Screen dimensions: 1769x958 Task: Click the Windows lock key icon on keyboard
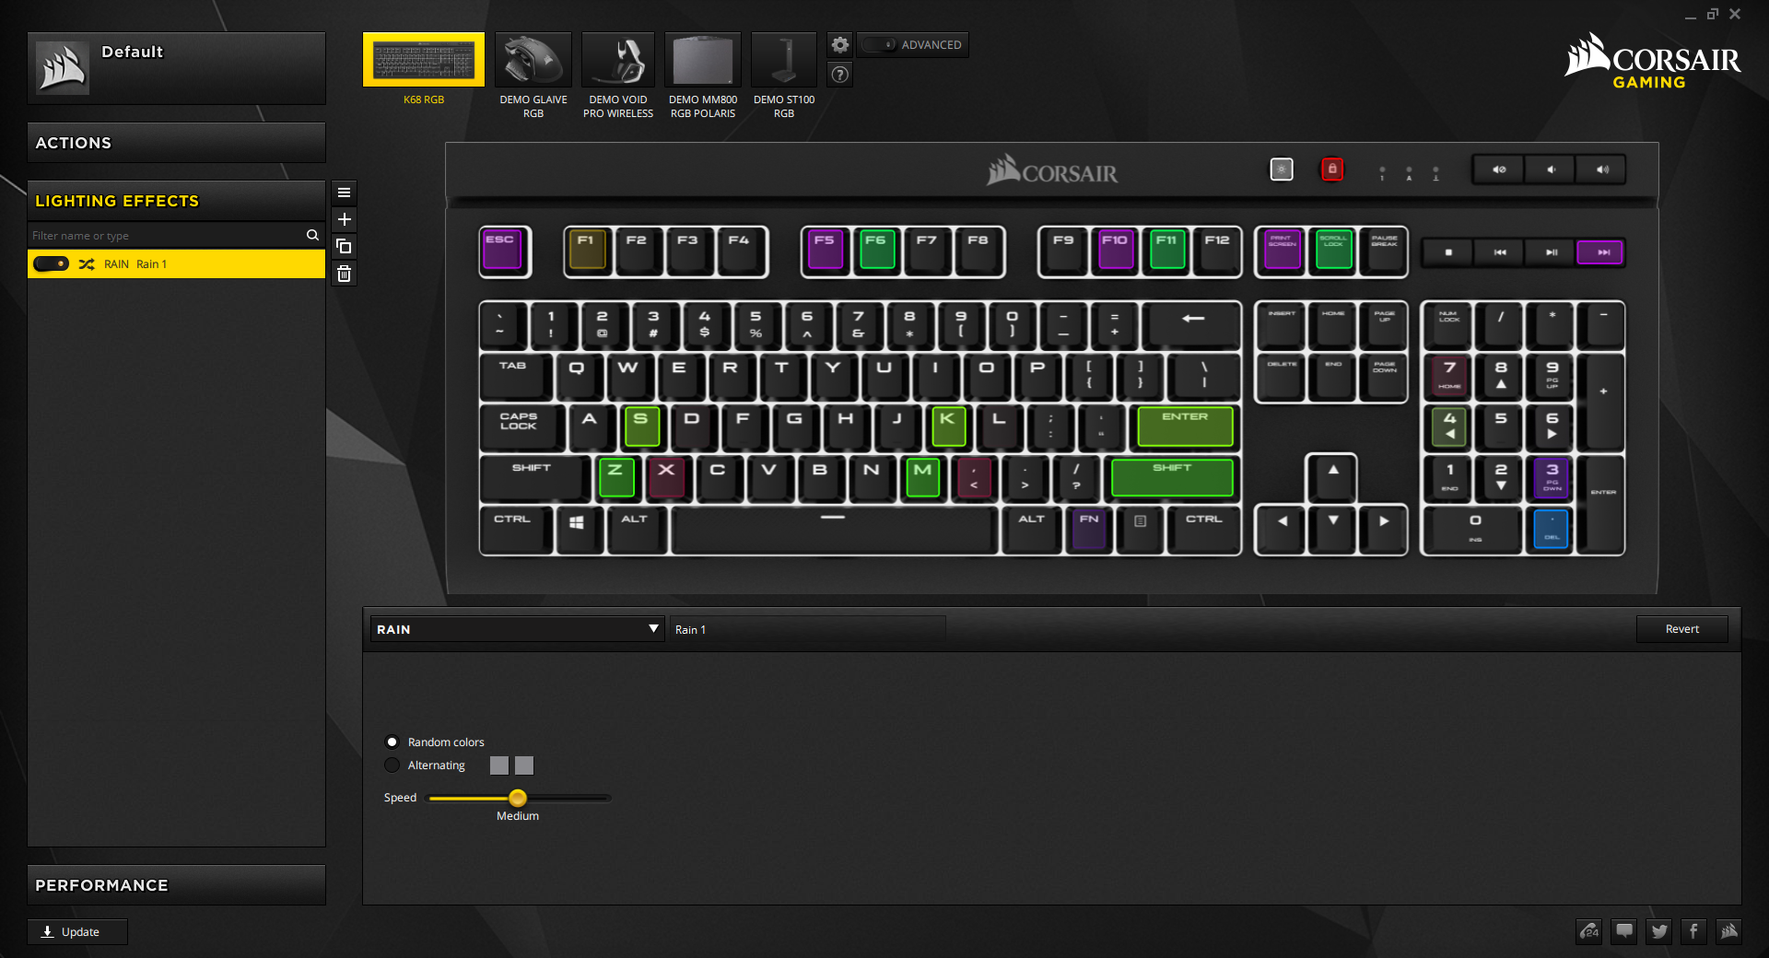(1331, 169)
